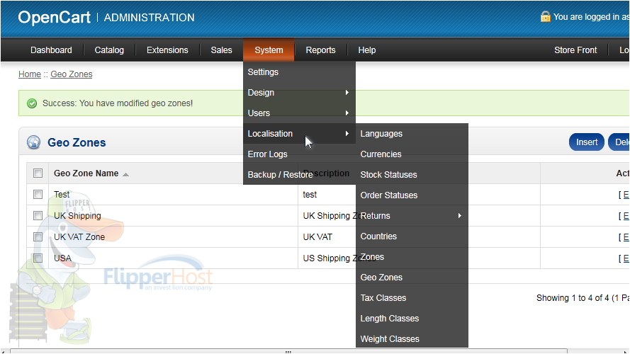Viewport: 630px width, 354px height.
Task: Click the Edit link in Test row
Action: tap(626, 195)
